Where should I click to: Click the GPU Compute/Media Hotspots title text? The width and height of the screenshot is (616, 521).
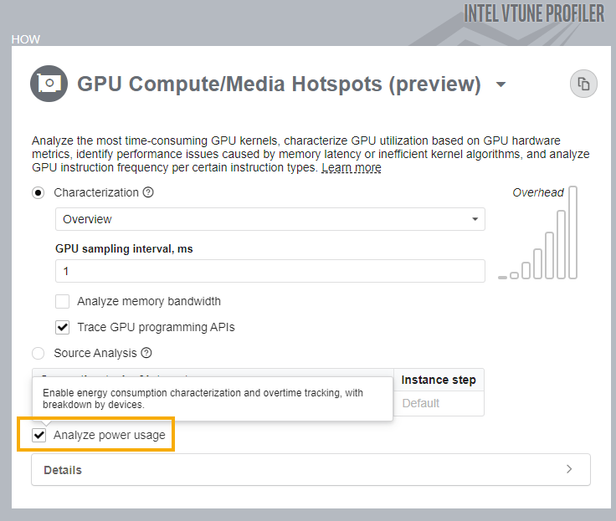[279, 84]
